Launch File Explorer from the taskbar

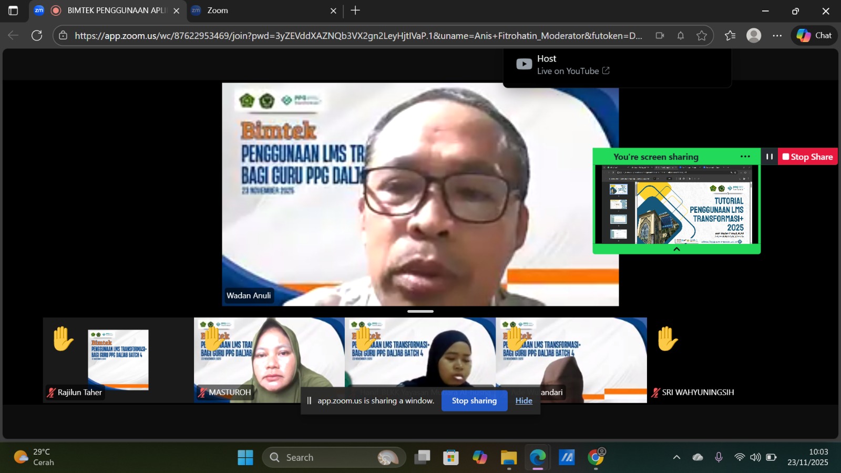point(507,457)
